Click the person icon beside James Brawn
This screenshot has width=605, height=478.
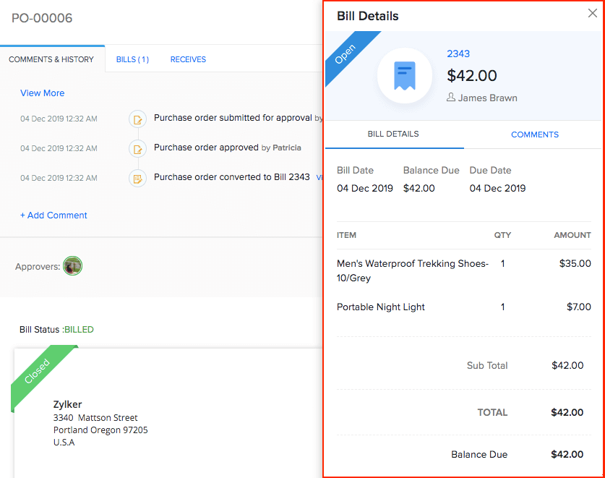452,98
